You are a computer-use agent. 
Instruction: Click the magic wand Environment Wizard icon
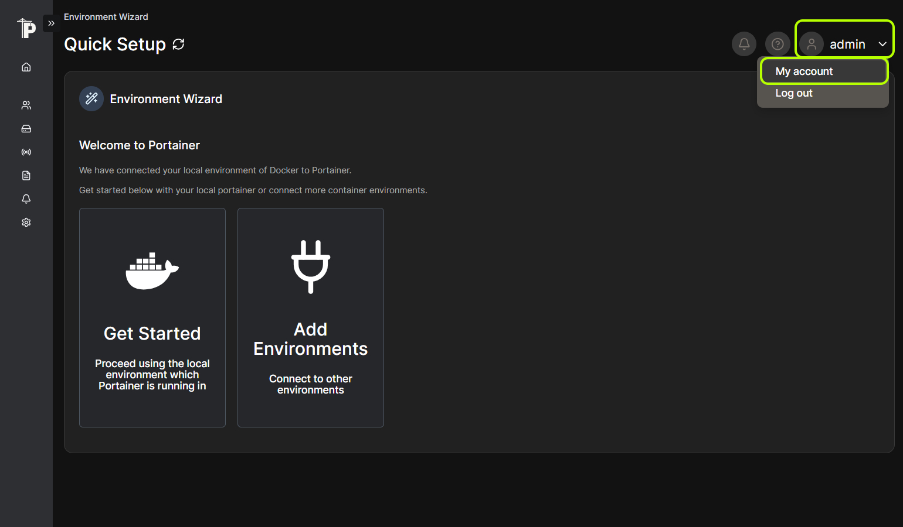point(91,99)
